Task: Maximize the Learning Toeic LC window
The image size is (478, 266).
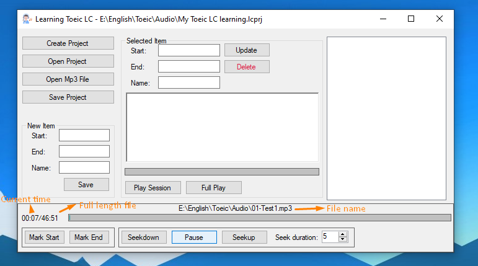Action: point(411,19)
